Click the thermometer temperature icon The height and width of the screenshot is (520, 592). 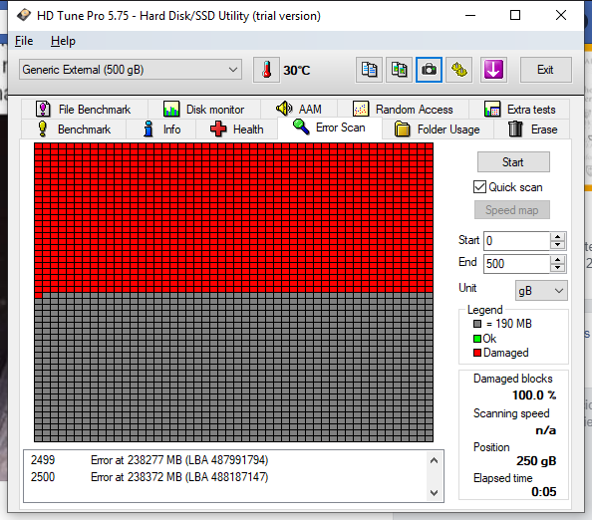[266, 70]
